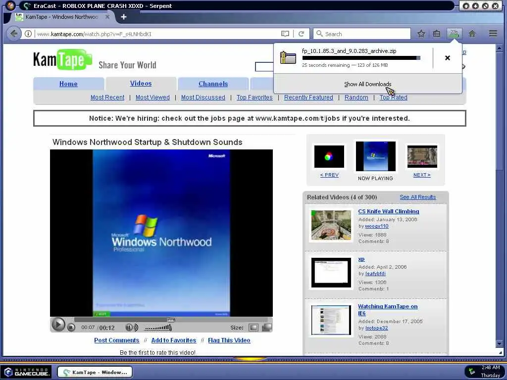The image size is (507, 380).
Task: Go back with the browser back arrow
Action: pos(13,34)
